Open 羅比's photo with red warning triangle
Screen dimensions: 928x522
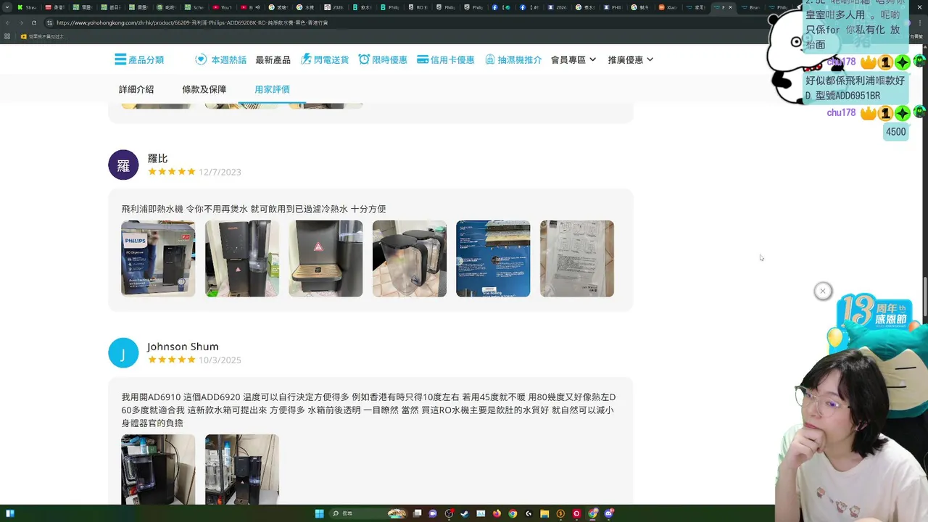(326, 258)
